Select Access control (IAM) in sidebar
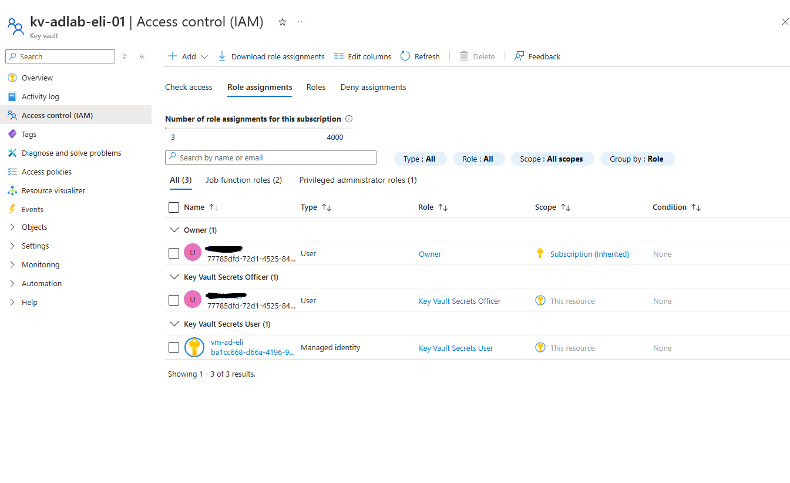The image size is (790, 483). [x=76, y=115]
